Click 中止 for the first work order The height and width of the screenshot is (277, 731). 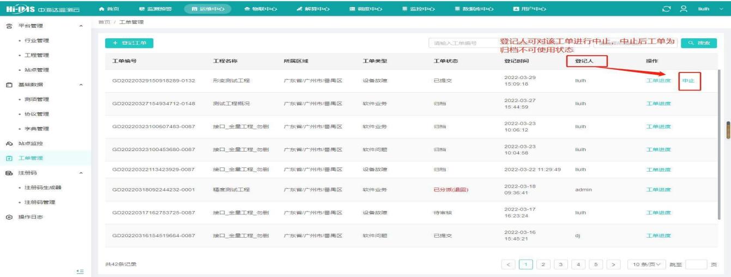[688, 81]
